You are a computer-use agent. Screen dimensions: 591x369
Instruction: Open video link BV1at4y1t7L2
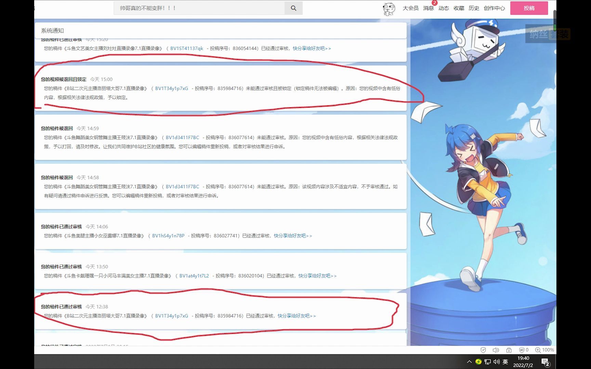click(x=194, y=276)
